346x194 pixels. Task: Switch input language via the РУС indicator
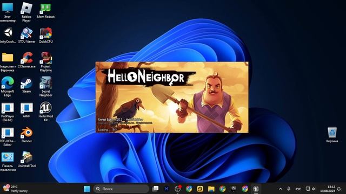point(298,189)
